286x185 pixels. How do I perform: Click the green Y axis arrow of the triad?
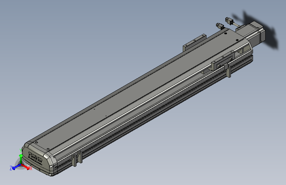21,158
